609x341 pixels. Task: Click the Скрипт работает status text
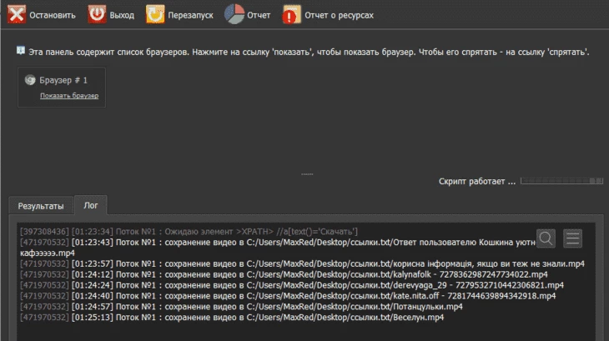(477, 181)
